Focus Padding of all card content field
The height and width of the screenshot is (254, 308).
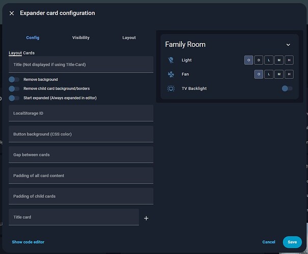coord(81,176)
